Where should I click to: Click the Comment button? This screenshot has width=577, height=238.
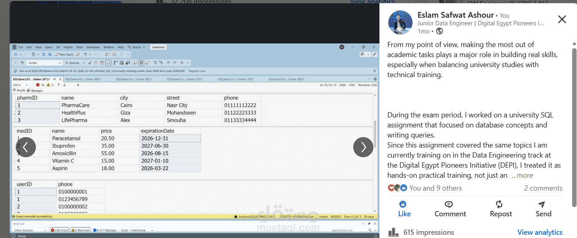450,209
